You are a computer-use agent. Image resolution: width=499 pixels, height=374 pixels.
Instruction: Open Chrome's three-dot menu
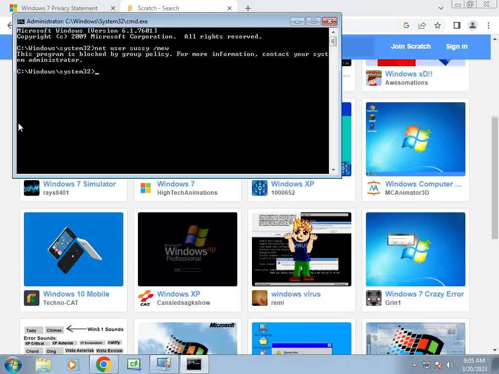[488, 25]
